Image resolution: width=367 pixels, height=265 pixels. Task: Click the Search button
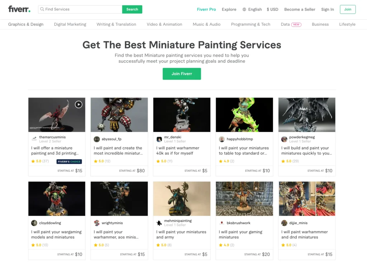pyautogui.click(x=132, y=9)
